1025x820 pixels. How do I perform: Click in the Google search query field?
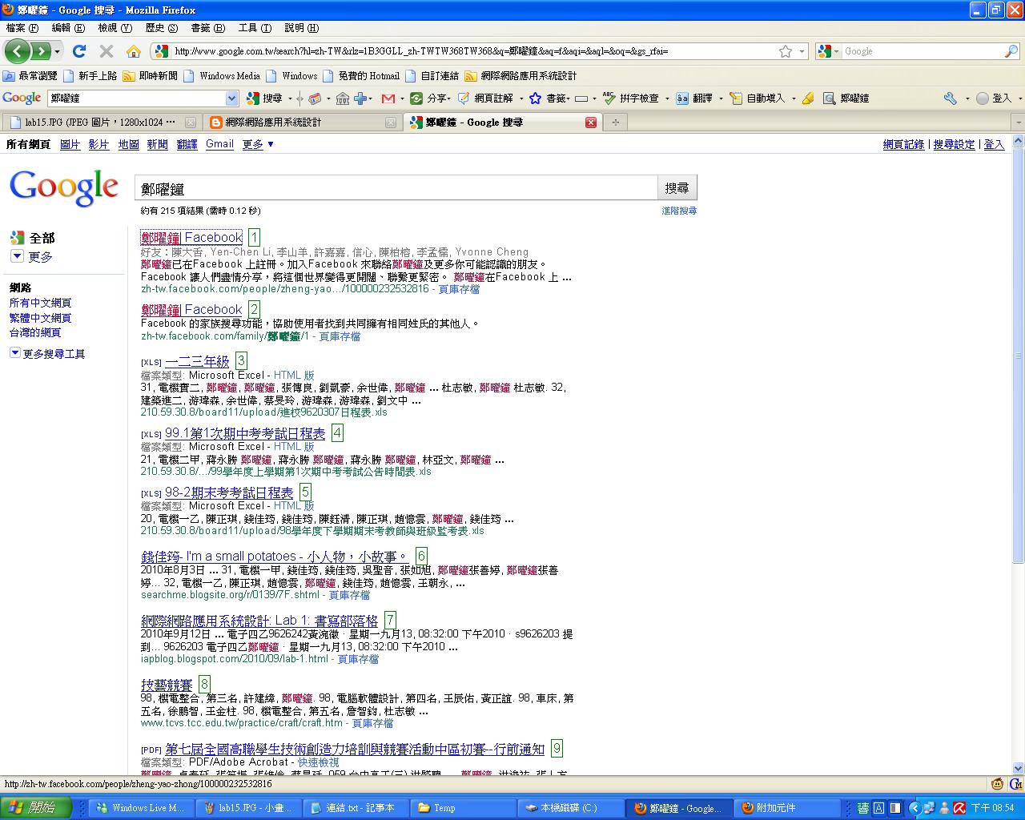click(396, 188)
